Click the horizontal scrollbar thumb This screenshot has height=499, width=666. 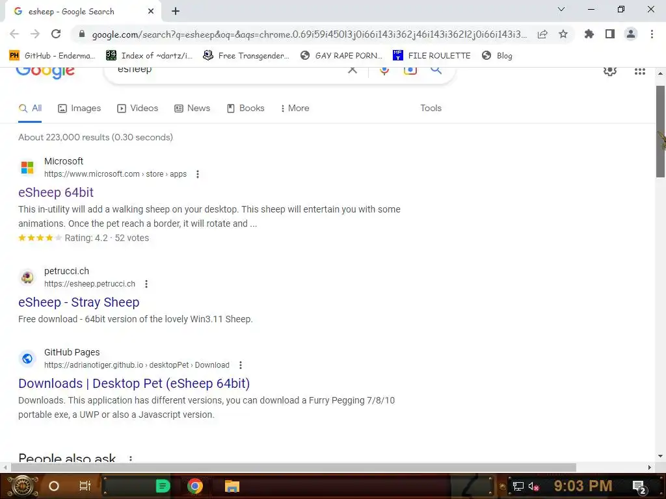click(x=293, y=467)
